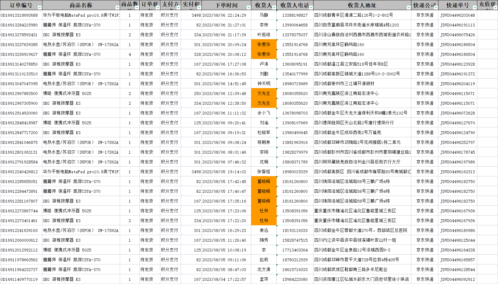Click recipient cell 杜晓军
This screenshot has height=284, width=498.
[x=264, y=133]
